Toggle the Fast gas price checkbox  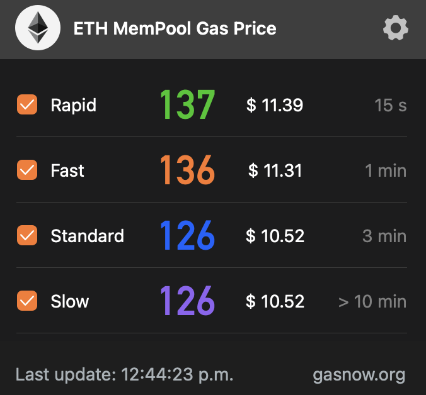point(27,170)
